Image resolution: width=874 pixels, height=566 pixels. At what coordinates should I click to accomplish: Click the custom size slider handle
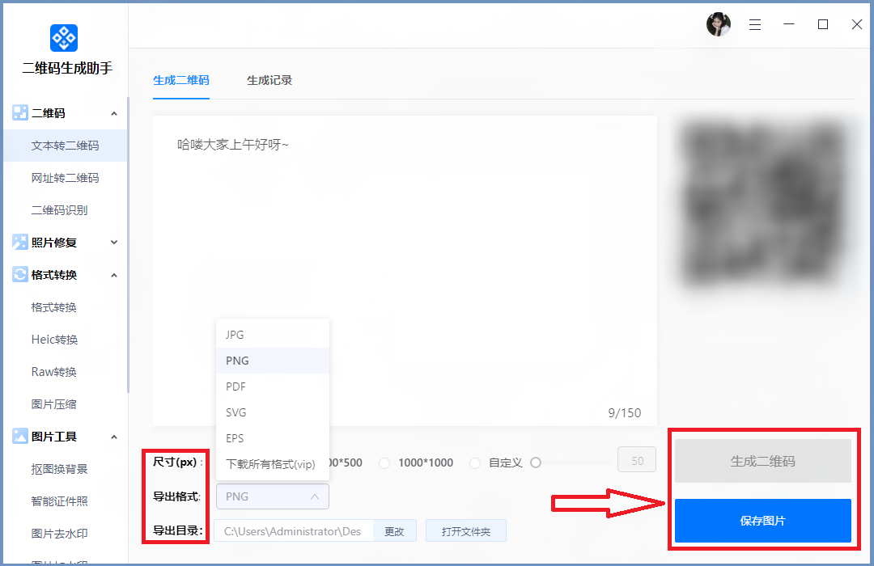(x=536, y=463)
